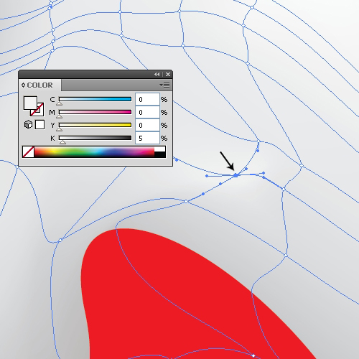Click the K slider triangle handle
359x359 pixels.
tap(62, 142)
